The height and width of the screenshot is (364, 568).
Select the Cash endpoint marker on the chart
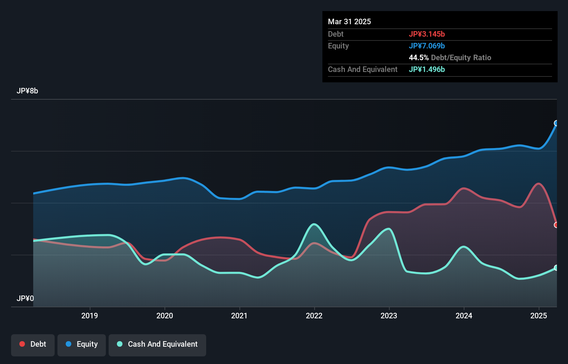point(557,268)
